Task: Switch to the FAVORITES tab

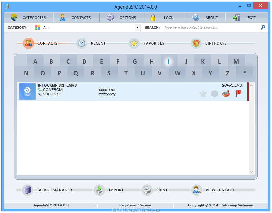Action: click(x=154, y=43)
